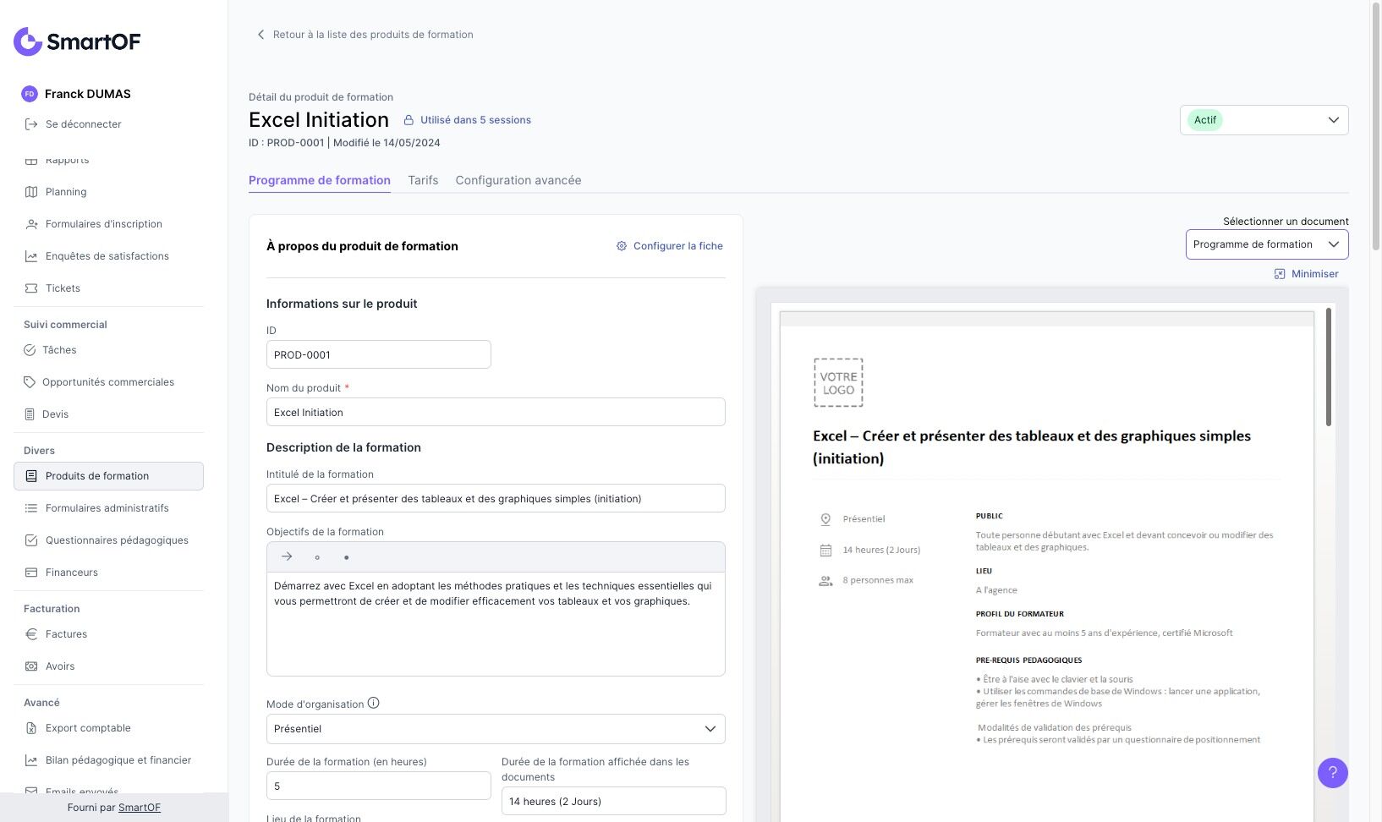Viewport: 1382px width, 822px height.
Task: Click the Minimiser button
Action: point(1307,274)
